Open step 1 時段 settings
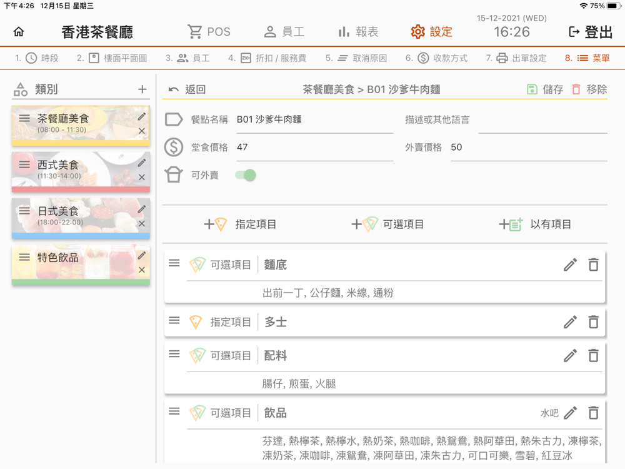Screen dimensions: 625x469 pyautogui.click(x=37, y=58)
